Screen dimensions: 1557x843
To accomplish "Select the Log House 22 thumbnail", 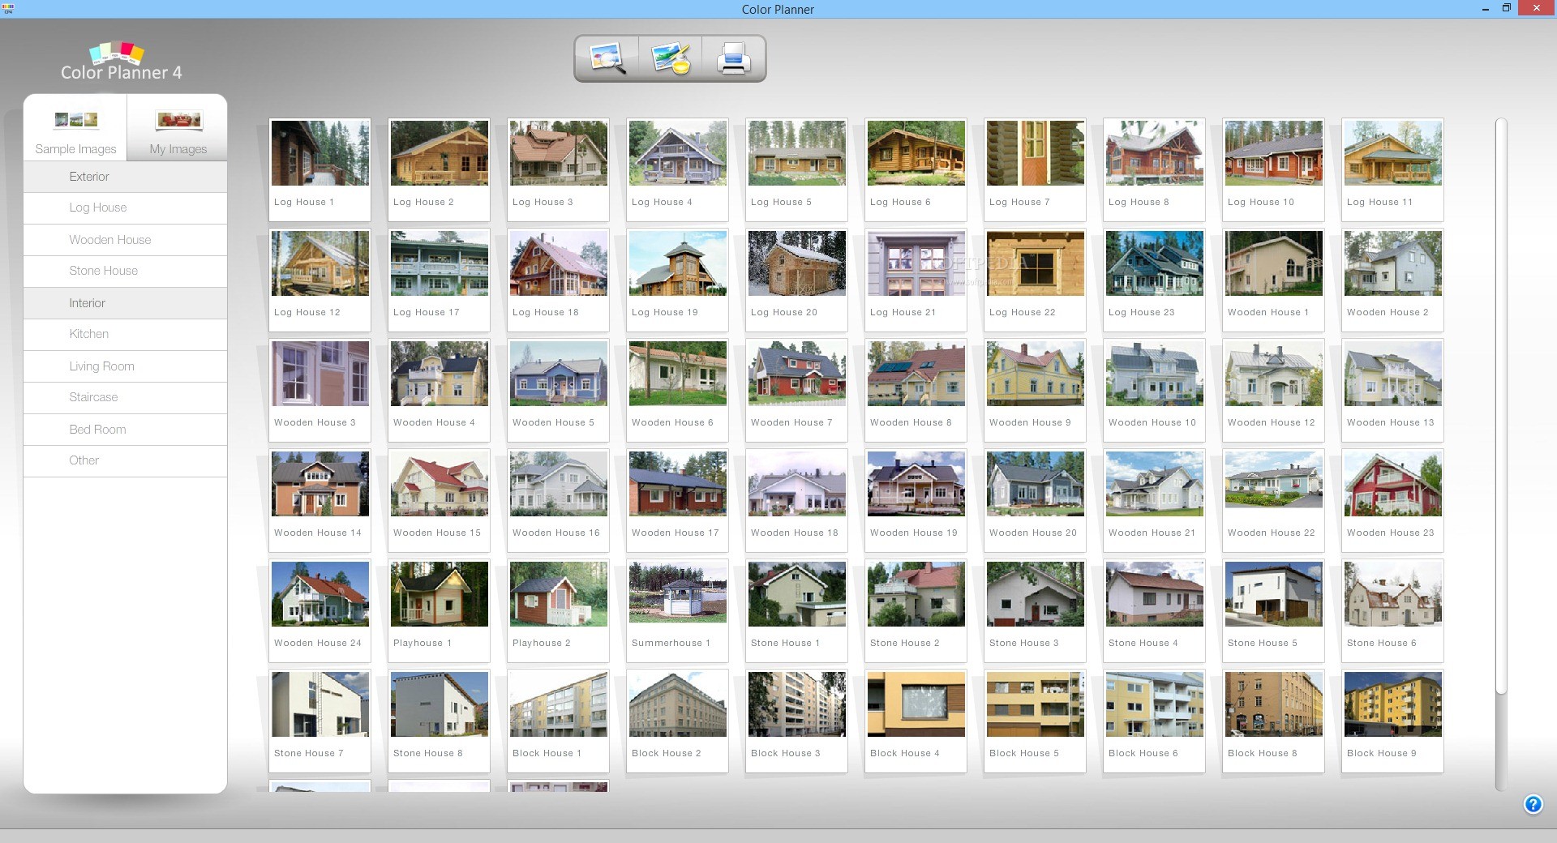I will pos(1036,280).
